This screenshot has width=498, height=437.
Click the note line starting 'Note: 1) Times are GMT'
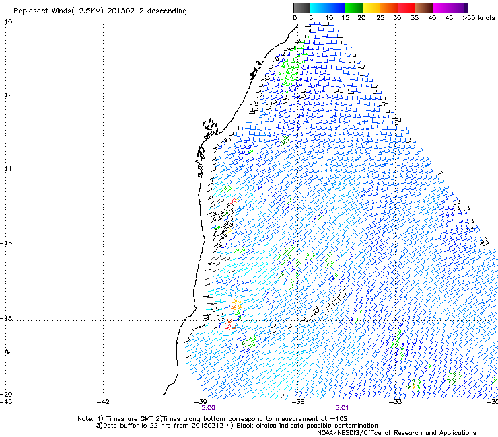point(213,419)
